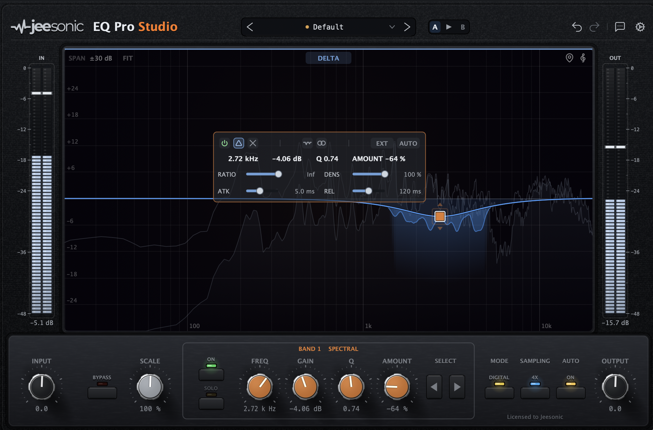
Task: Go to the next preset arrow
Action: pos(407,27)
